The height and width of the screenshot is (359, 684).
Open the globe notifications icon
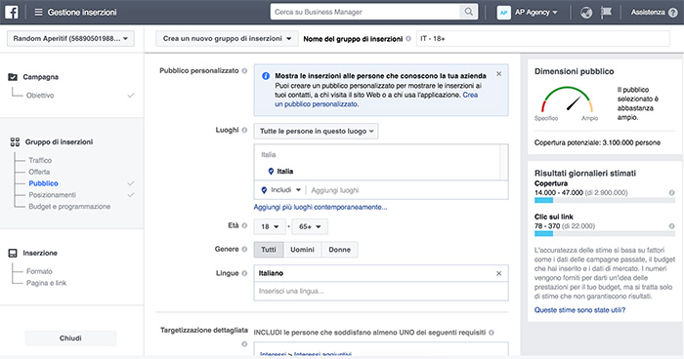pos(586,13)
